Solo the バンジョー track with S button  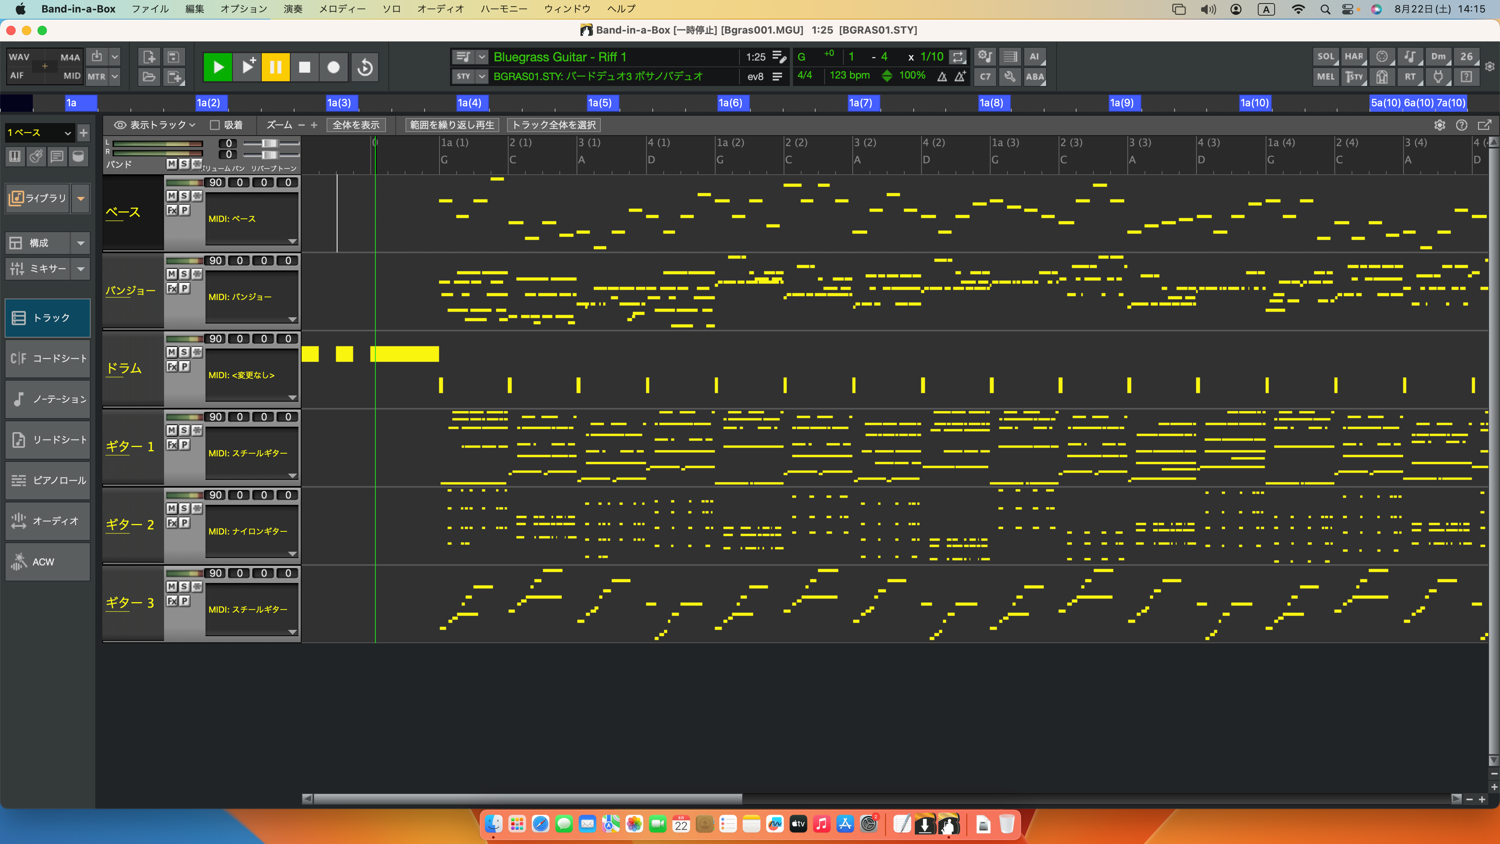[184, 274]
